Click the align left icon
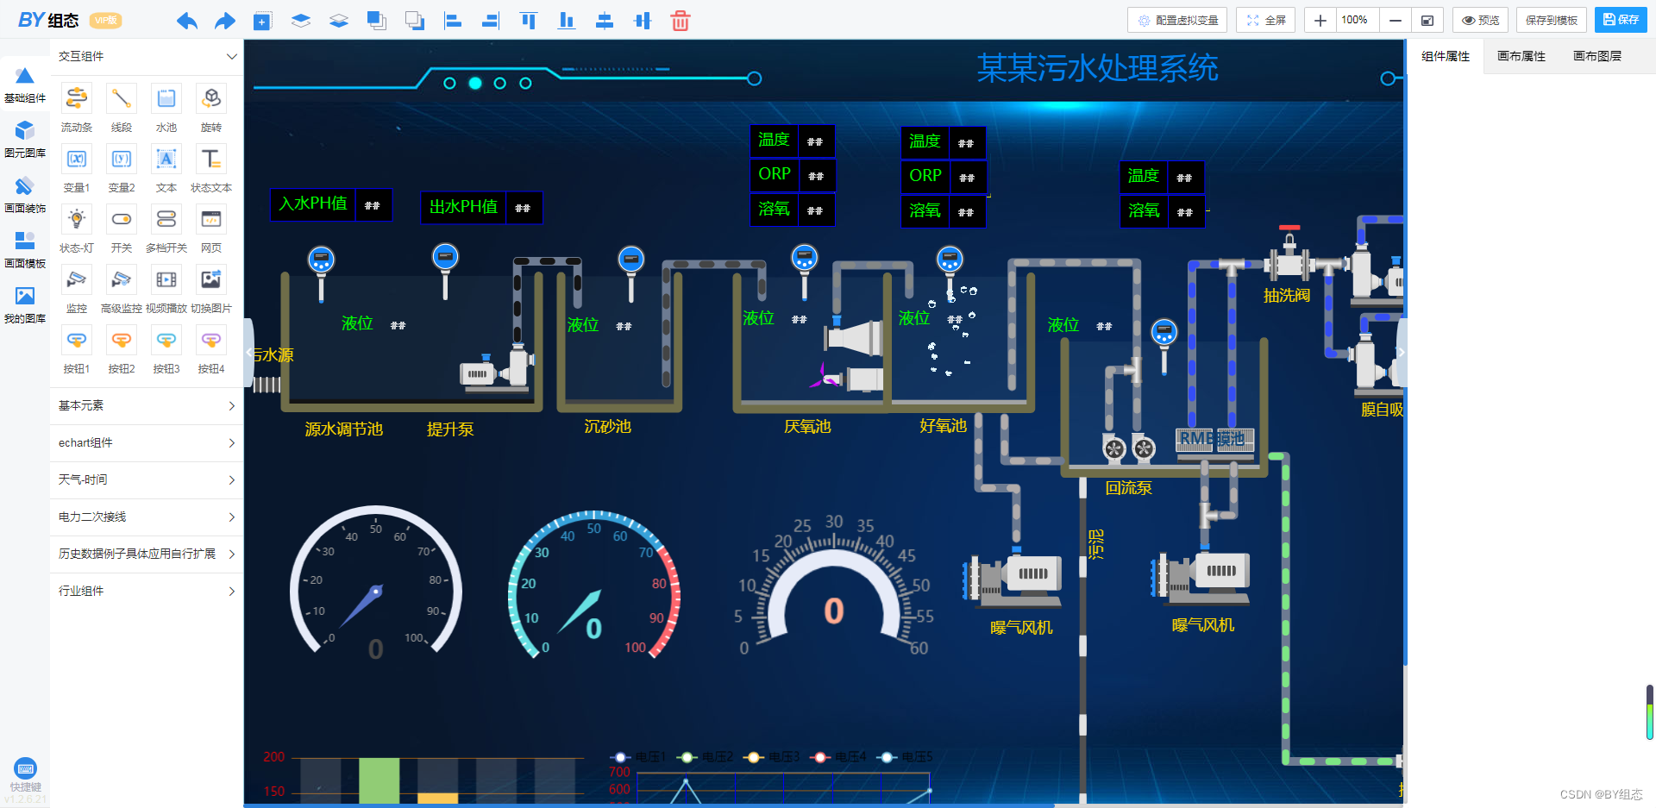 tap(453, 21)
